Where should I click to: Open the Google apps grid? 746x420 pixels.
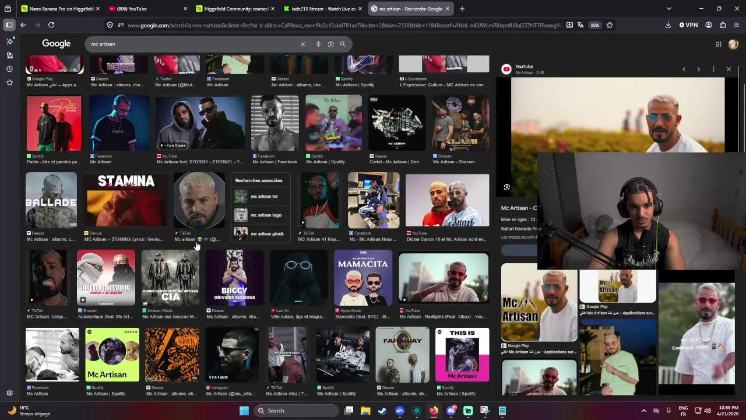tap(719, 44)
